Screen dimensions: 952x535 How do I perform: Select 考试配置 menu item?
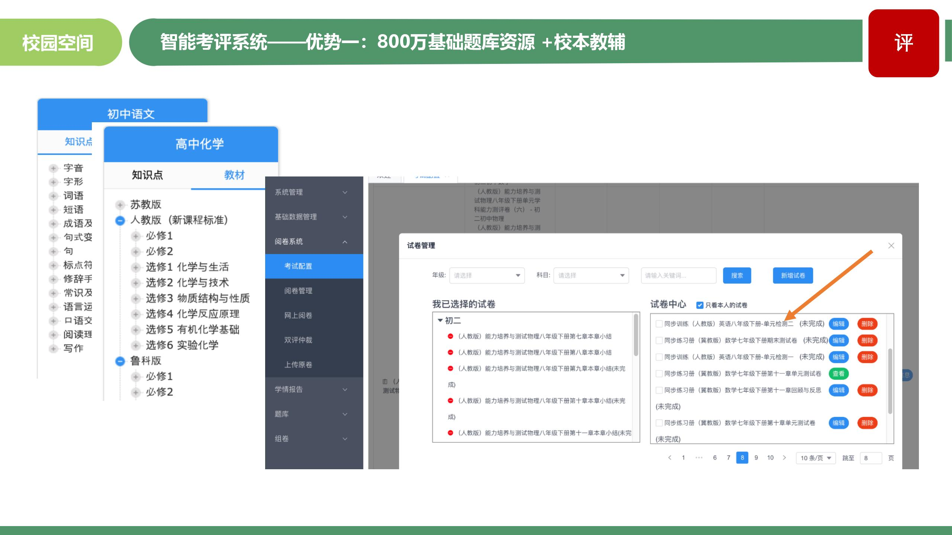[314, 266]
